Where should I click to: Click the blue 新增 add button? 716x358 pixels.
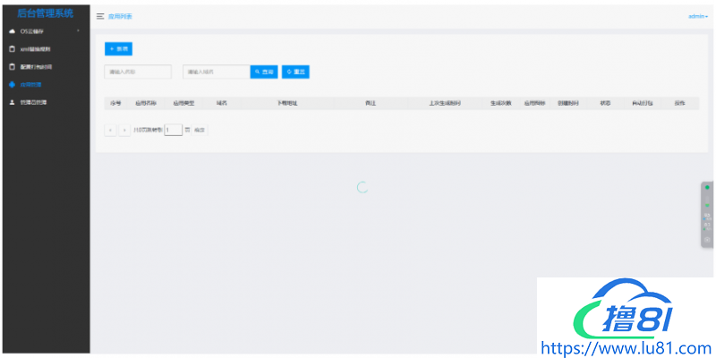click(118, 48)
